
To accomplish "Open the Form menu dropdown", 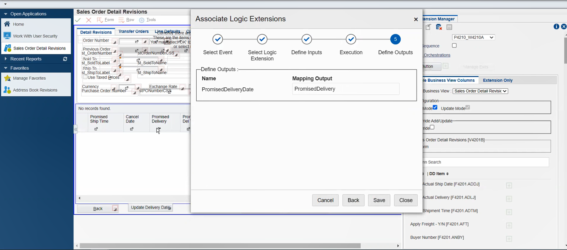I will [x=105, y=20].
